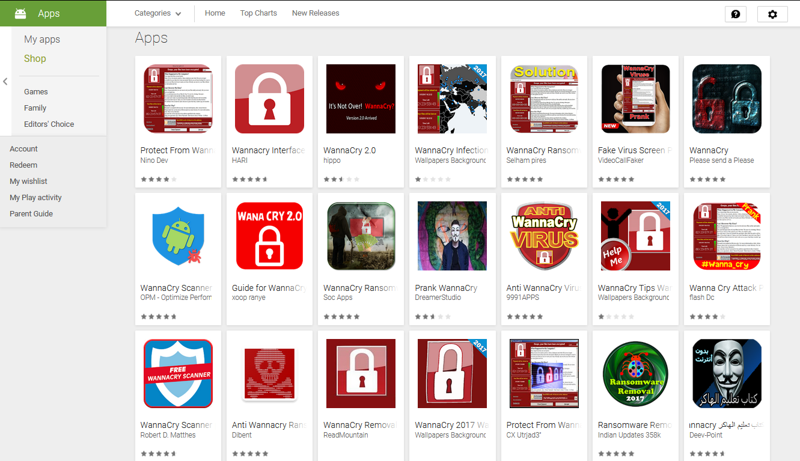Open the WannaCry Scanner Android shield icon by OPM

[x=178, y=236]
